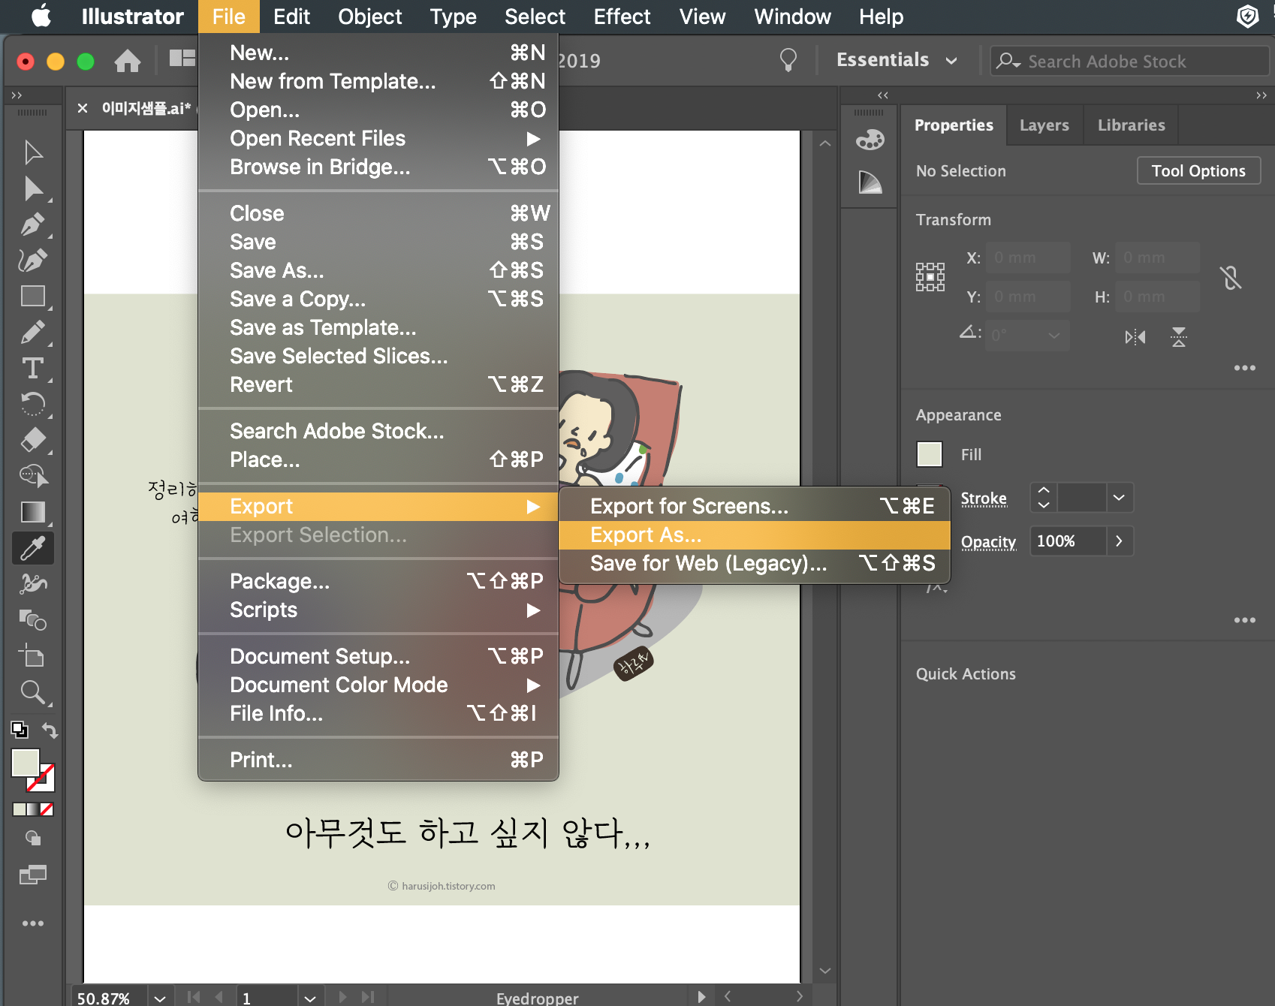Viewport: 1275px width, 1006px height.
Task: Choose Document Setup... menu item
Action: (378, 657)
